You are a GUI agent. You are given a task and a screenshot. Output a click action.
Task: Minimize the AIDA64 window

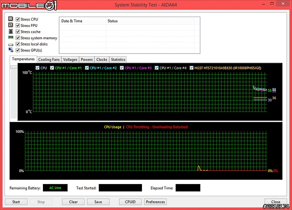tap(264, 4)
